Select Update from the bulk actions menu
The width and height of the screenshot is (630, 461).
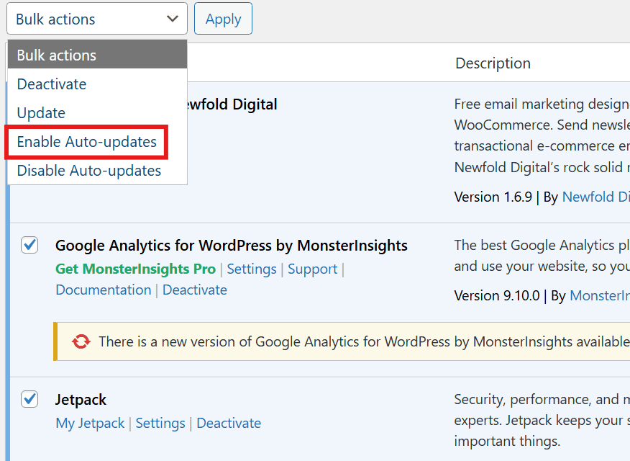(x=40, y=113)
